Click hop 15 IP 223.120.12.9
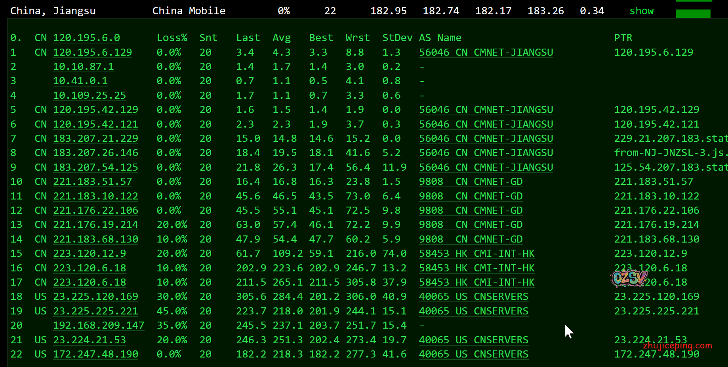The width and height of the screenshot is (728, 367). click(90, 254)
